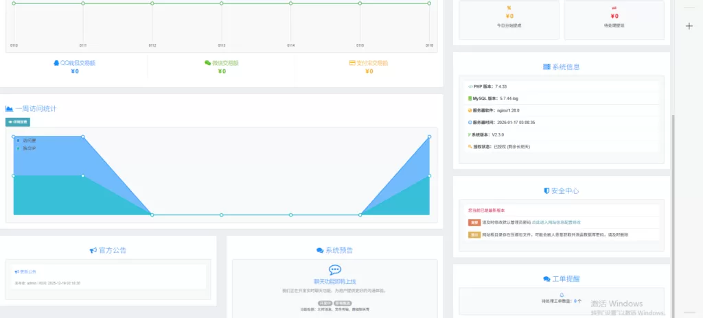
Task: Click the 一周访问统计 area-chart icon
Action: click(10, 109)
